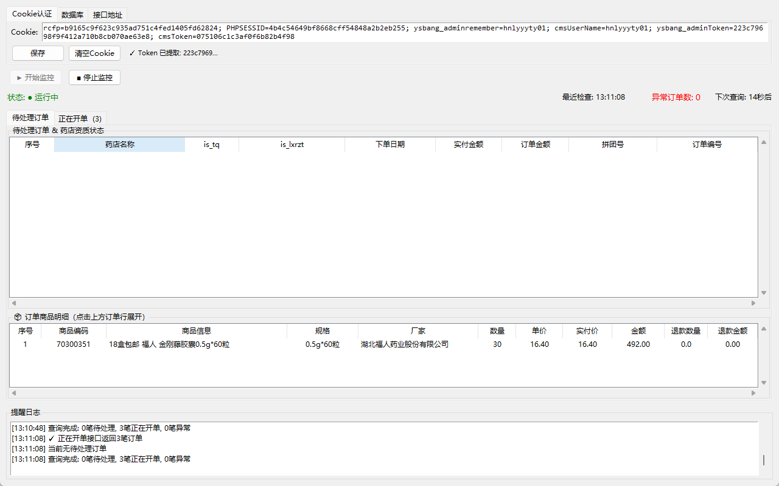Click the 序号 column header in orders table

32,145
